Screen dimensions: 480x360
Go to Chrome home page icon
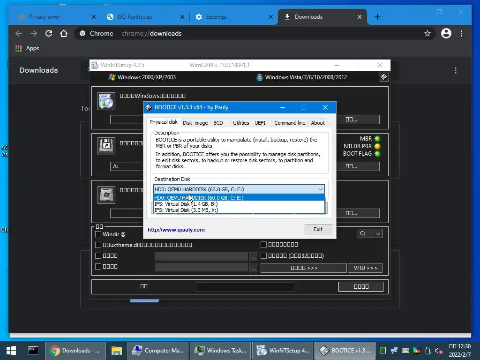64,33
